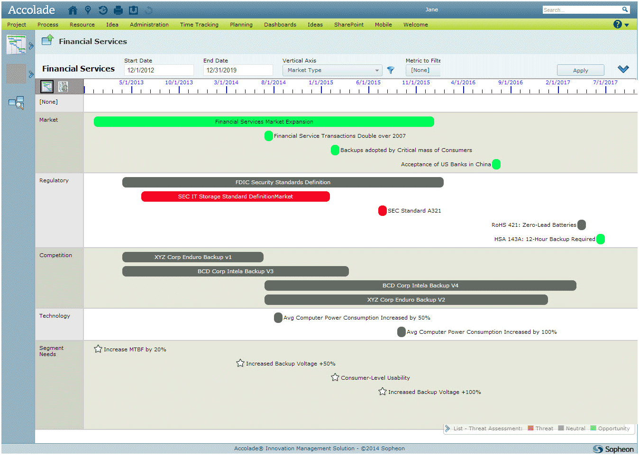Image resolution: width=639 pixels, height=455 pixels.
Task: Open the help question mark icon
Action: [x=617, y=24]
